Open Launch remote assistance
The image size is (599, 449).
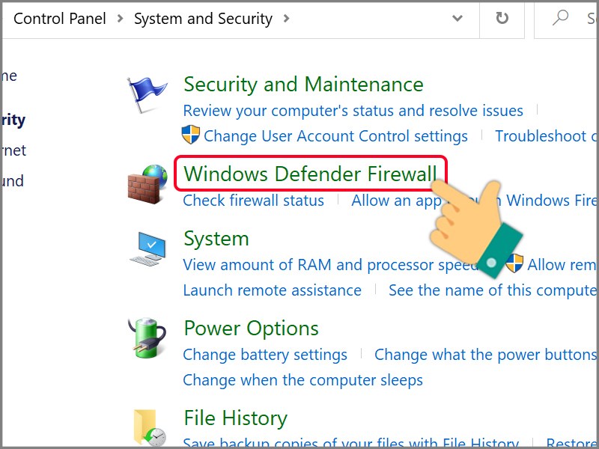272,290
